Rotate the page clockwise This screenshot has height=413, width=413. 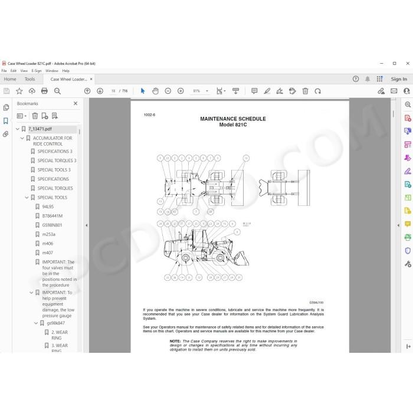tap(318, 91)
